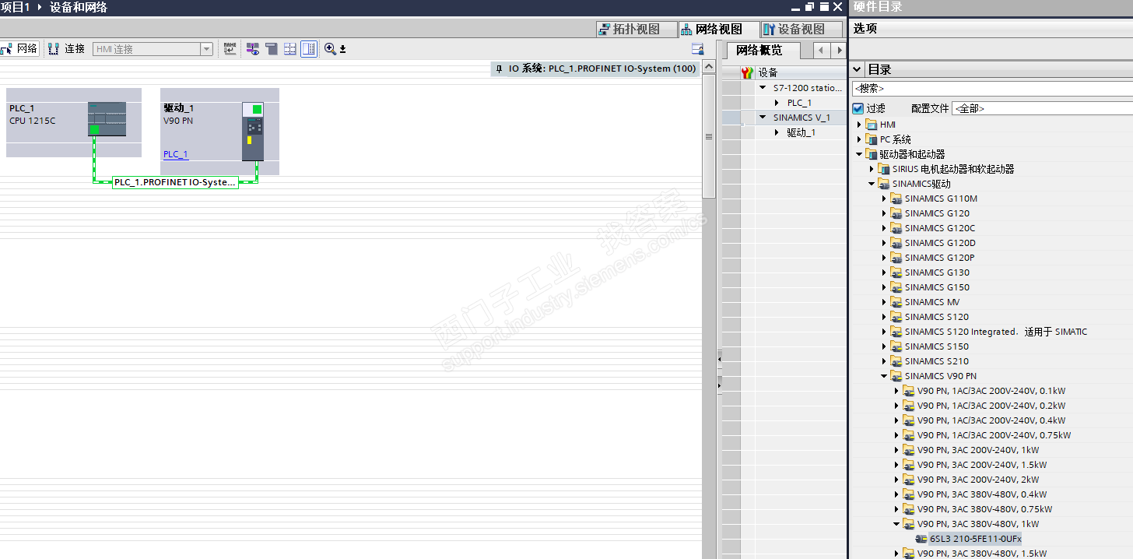1133x559 pixels.
Task: Select SINAMICS G120 folder
Action: [937, 213]
